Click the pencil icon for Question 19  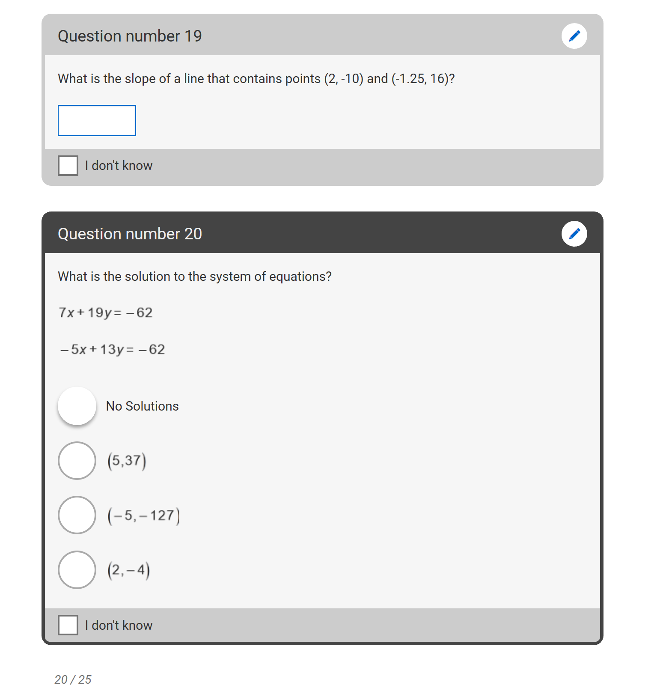574,36
